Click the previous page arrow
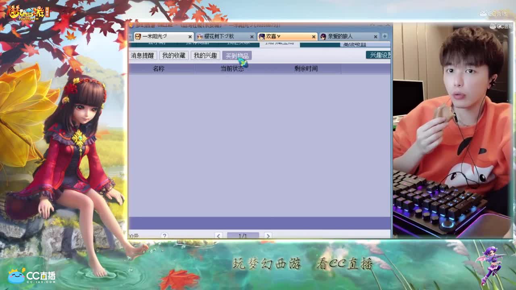 coord(218,236)
